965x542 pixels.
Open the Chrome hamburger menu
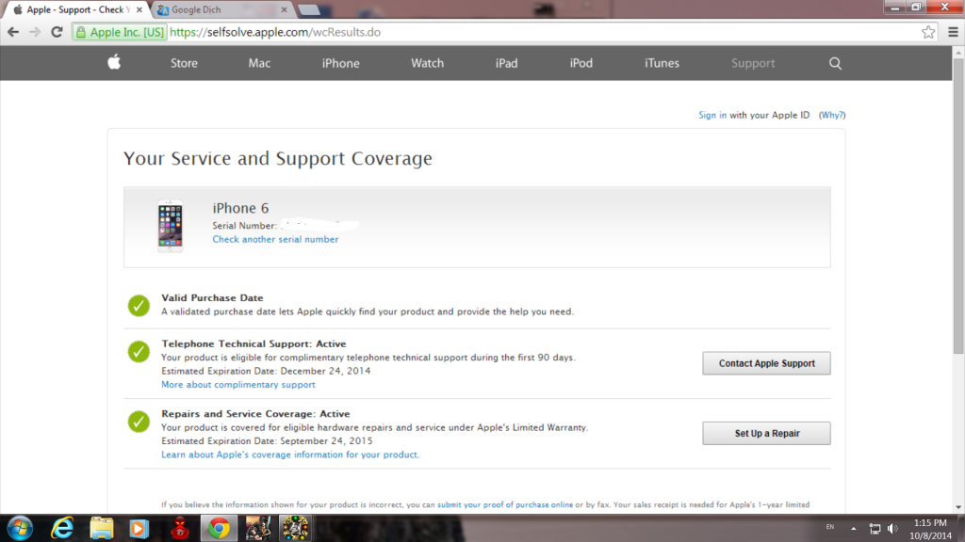pyautogui.click(x=952, y=32)
